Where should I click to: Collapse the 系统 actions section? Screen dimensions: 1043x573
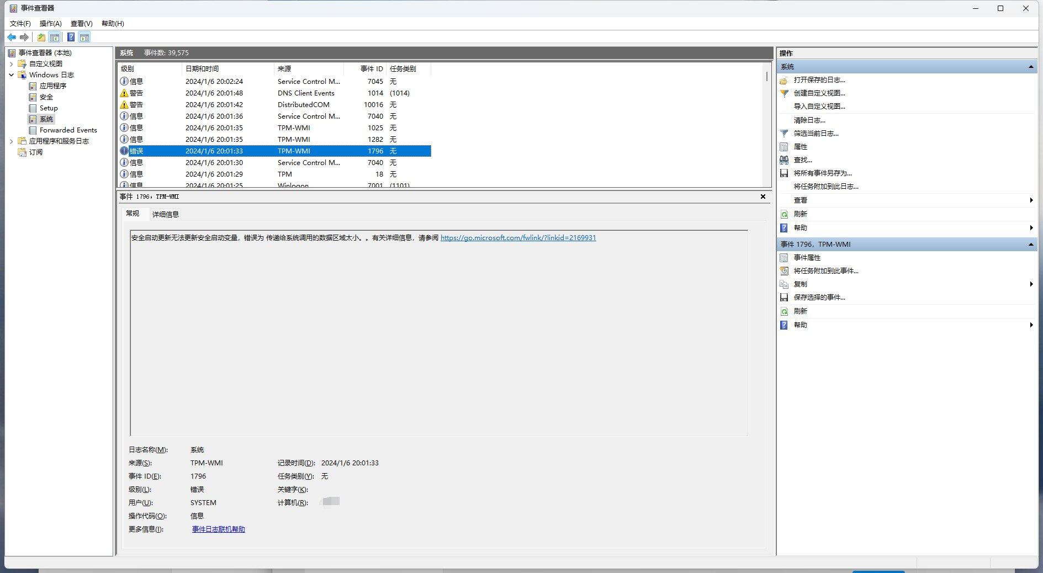(1030, 66)
